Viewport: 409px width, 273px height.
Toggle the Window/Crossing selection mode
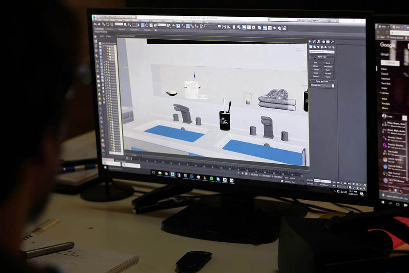[138, 25]
